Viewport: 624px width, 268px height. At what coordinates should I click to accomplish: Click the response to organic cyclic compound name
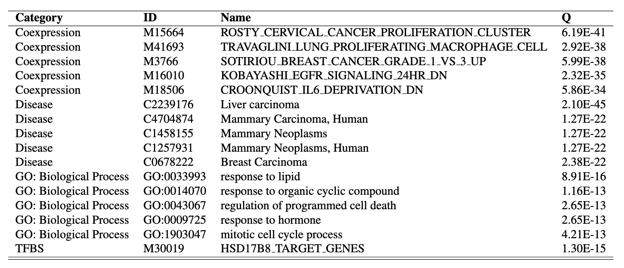click(310, 191)
